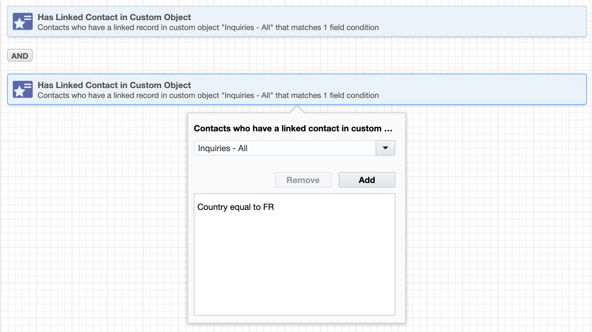Click blank canvas right of the AND operator
The height and width of the screenshot is (332, 592).
coord(284,56)
